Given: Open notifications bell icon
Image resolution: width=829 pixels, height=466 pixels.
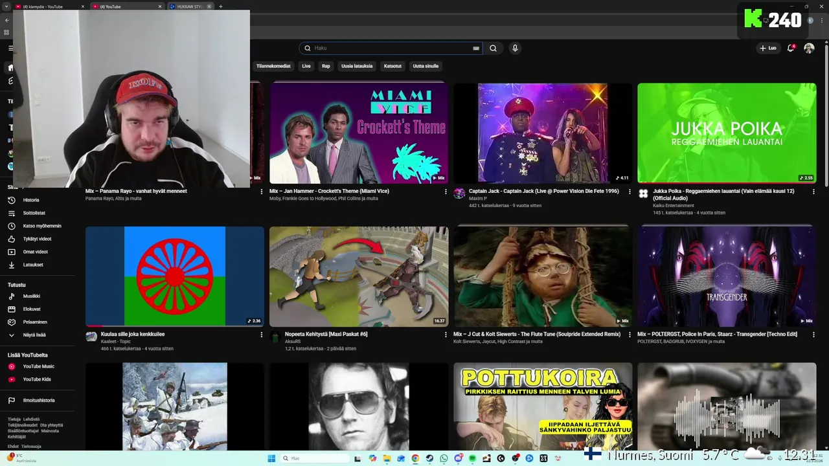Looking at the screenshot, I should point(790,48).
